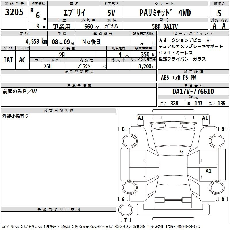Viewport: 230px width, 230px height.
Task: Click the front-left wheel circle in diagram
Action: [x=130, y=141]
